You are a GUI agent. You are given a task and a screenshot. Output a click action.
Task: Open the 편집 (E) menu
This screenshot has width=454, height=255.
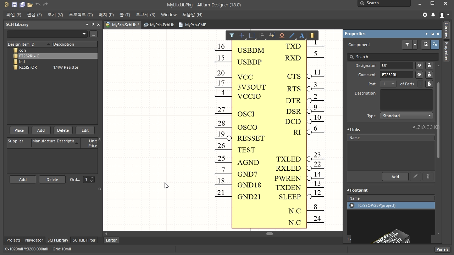34,15
